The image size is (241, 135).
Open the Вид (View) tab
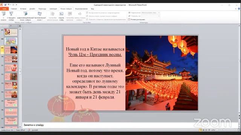(x=92, y=9)
